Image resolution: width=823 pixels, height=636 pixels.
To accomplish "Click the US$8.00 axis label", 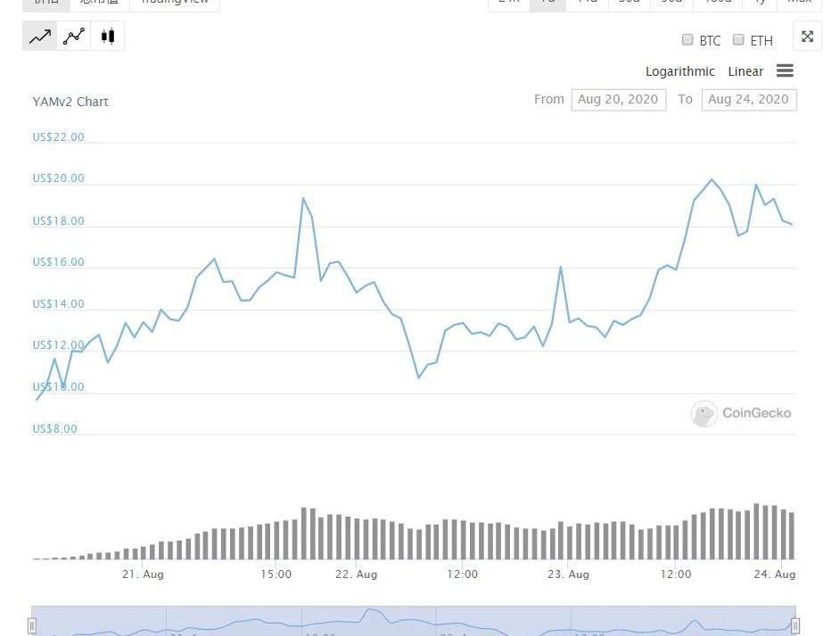I will click(x=54, y=429).
